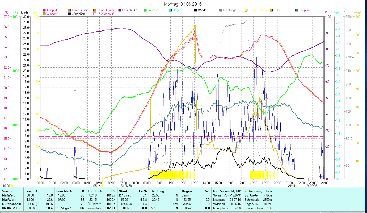Click the Max. Sonnen 61,328° entry
Image resolution: width=367 pixels, height=213 pixels.
click(227, 191)
